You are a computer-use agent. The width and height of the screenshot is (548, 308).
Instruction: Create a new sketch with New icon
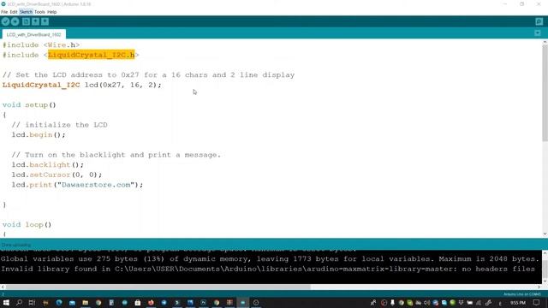tap(26, 21)
